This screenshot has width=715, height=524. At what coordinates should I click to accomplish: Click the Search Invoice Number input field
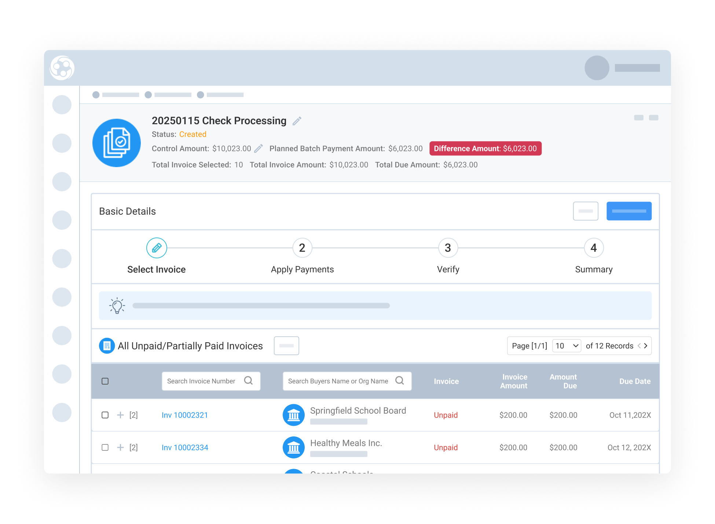202,381
